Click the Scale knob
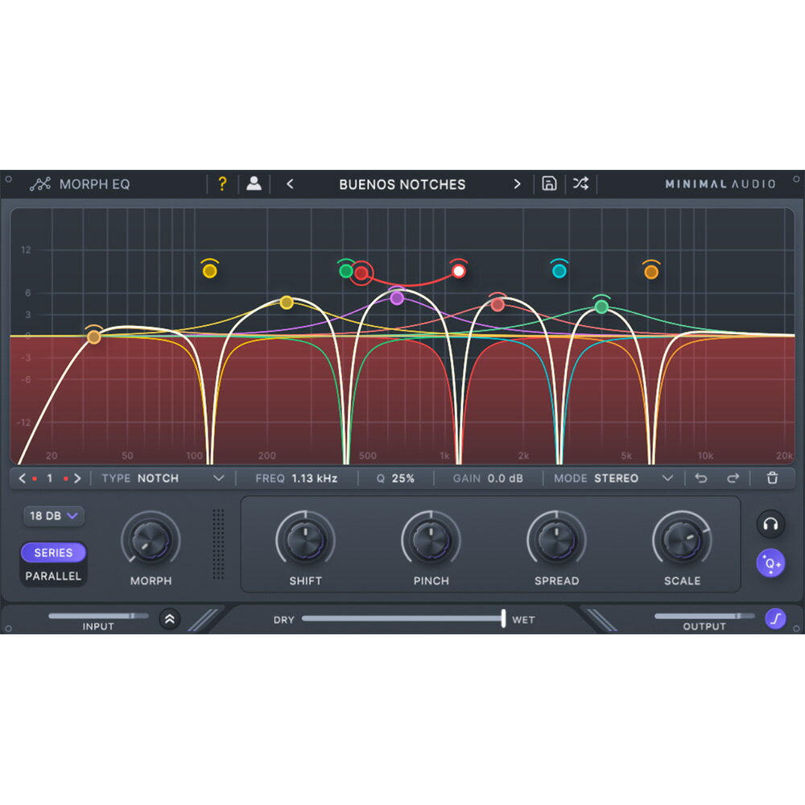This screenshot has width=805, height=805. tap(682, 539)
